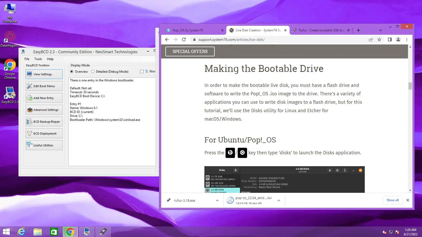Click the Chrome address bar URL
The width and height of the screenshot is (422, 237).
coord(231,39)
